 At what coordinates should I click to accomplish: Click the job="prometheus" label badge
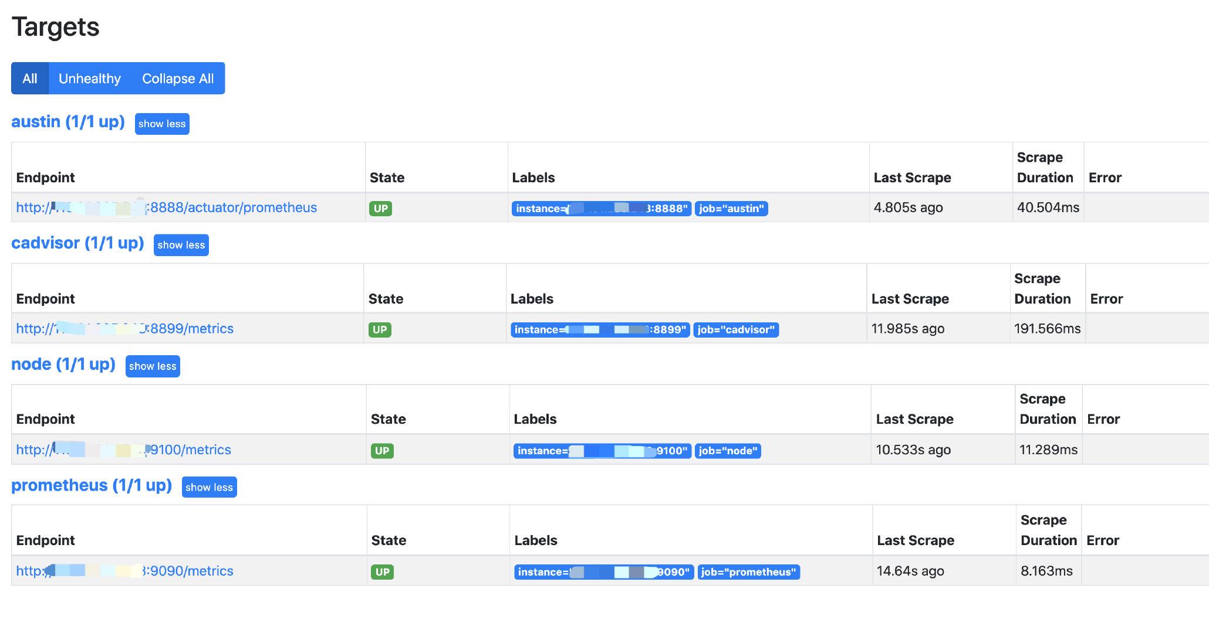click(748, 572)
